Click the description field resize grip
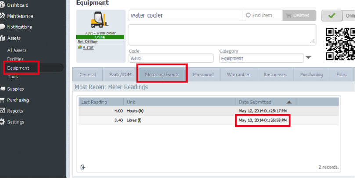The width and height of the screenshot is (355, 178). pos(312,41)
